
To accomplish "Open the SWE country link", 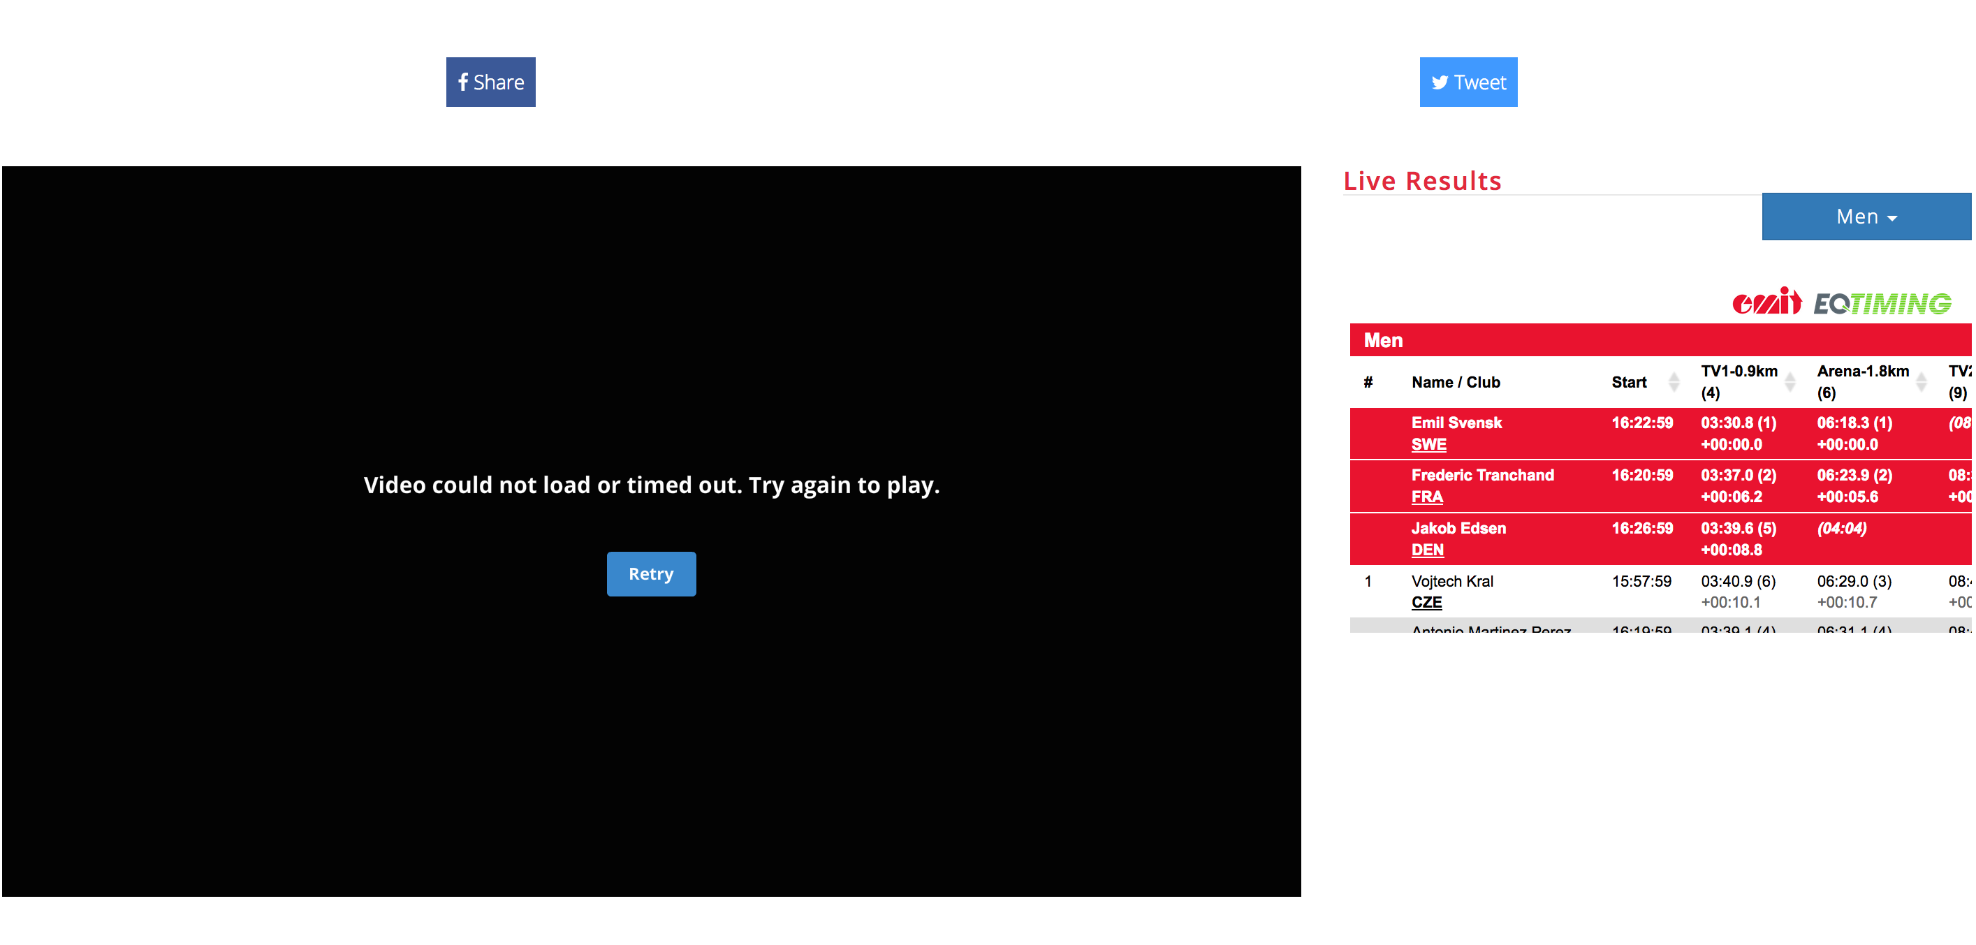I will (x=1428, y=445).
